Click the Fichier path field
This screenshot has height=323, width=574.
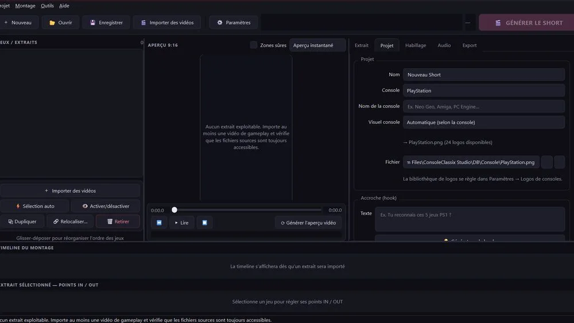coord(471,162)
